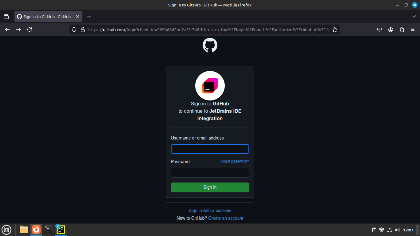
Task: Open Files folder in taskbar
Action: [24, 230]
